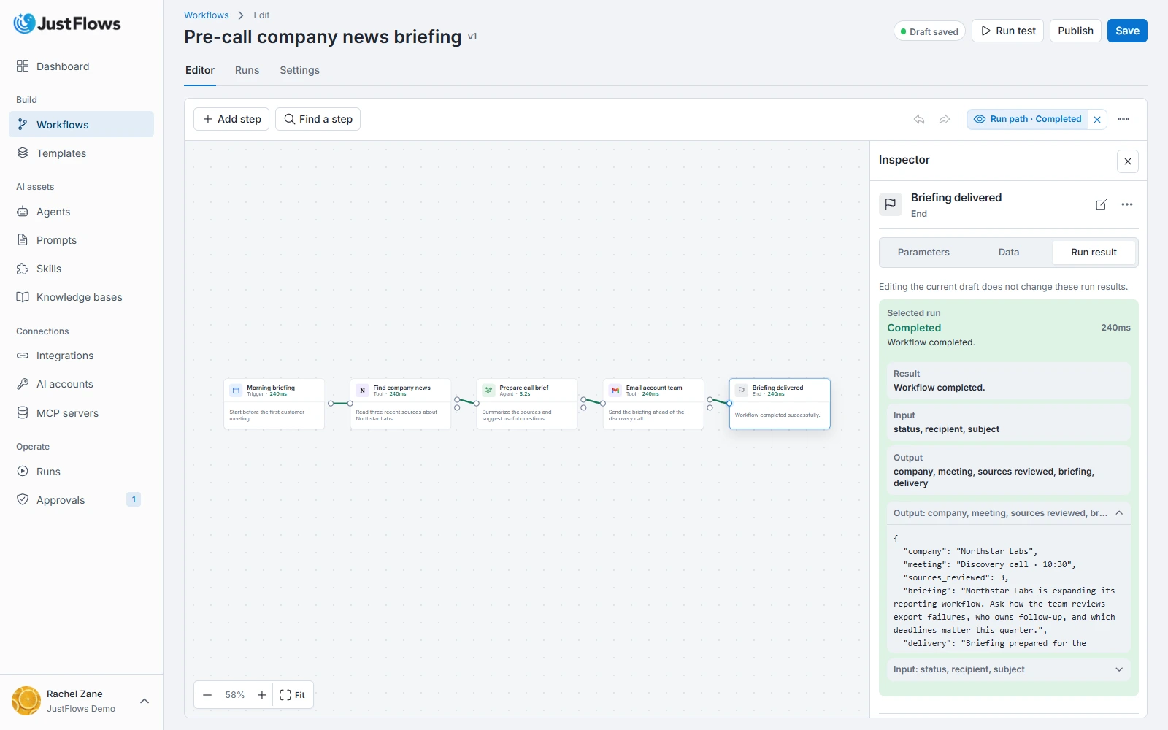Switch to the Settings tab
Image resolution: width=1168 pixels, height=730 pixels.
[x=299, y=70]
